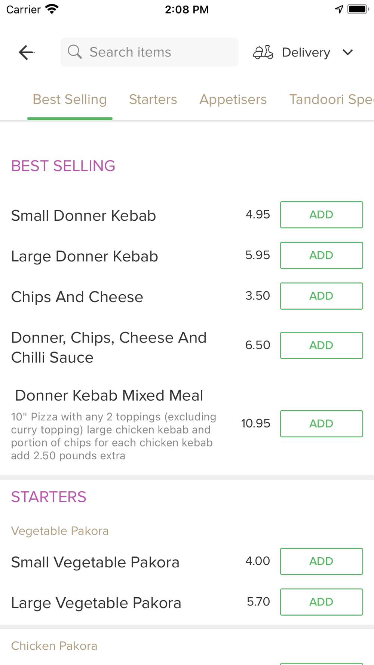Expand the Delivery dropdown chevron
Screen dimensions: 374x665
[348, 52]
